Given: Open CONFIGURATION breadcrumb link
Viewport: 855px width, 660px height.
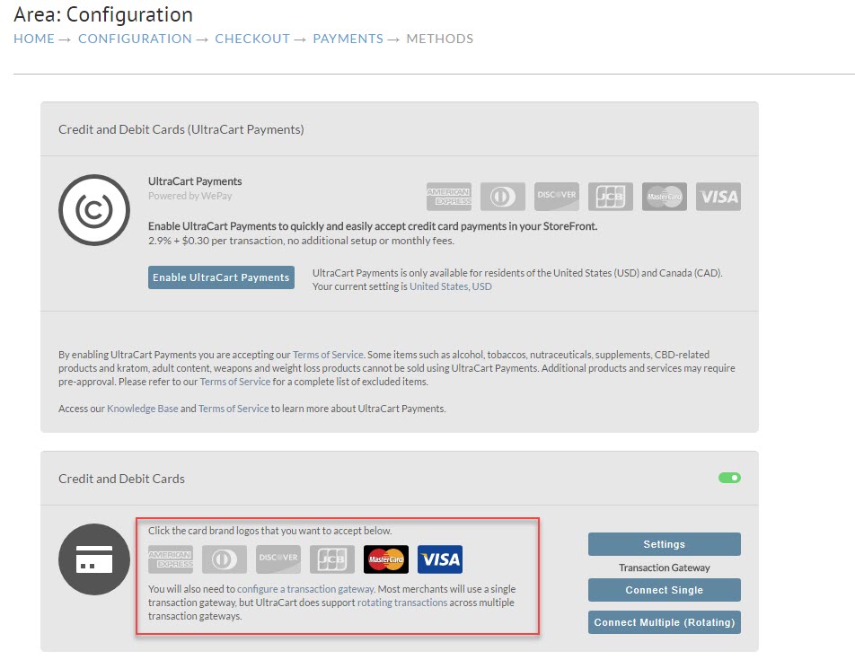Looking at the screenshot, I should (135, 39).
